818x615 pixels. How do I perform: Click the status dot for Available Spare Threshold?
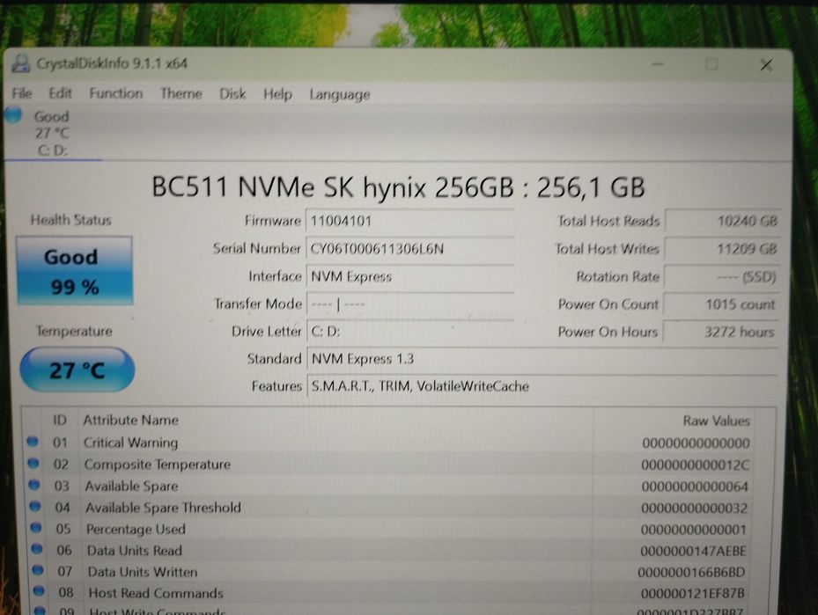pyautogui.click(x=35, y=506)
